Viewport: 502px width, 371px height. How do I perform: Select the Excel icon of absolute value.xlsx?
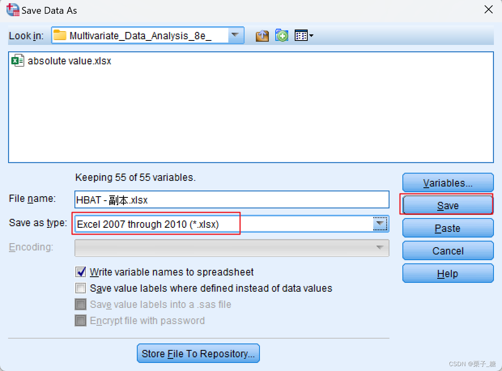(18, 61)
